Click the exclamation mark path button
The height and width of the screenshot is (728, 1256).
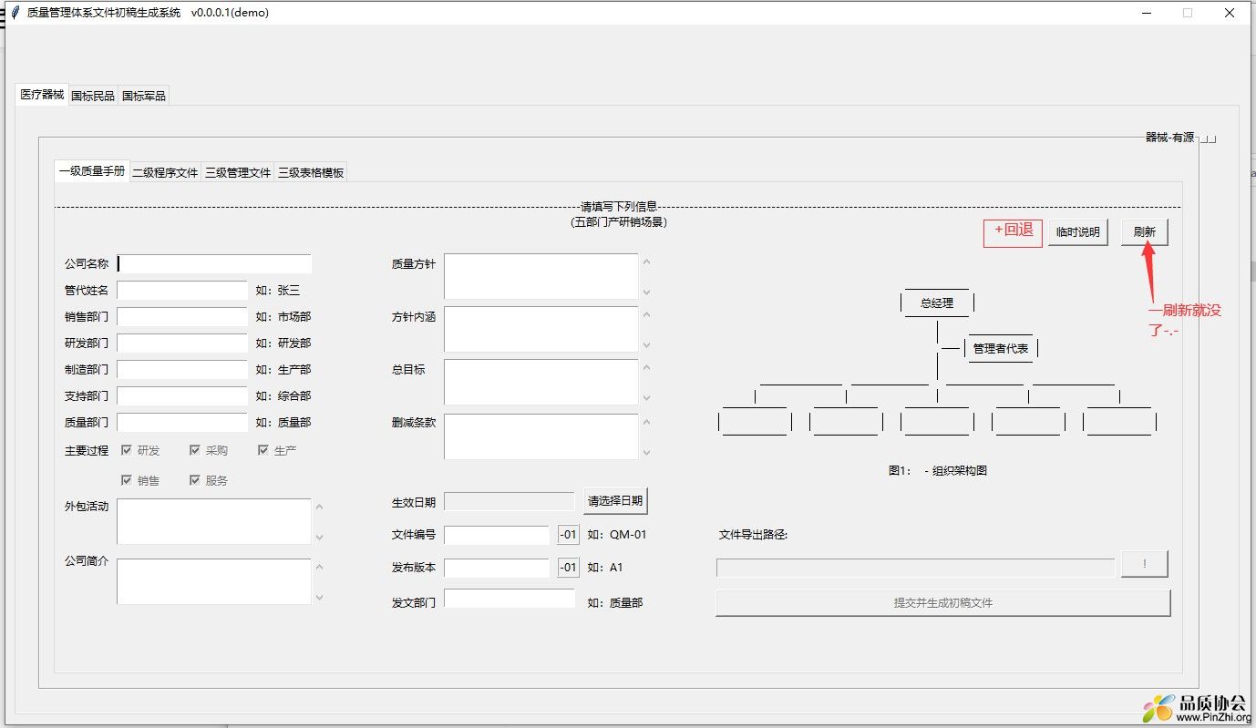coord(1145,564)
